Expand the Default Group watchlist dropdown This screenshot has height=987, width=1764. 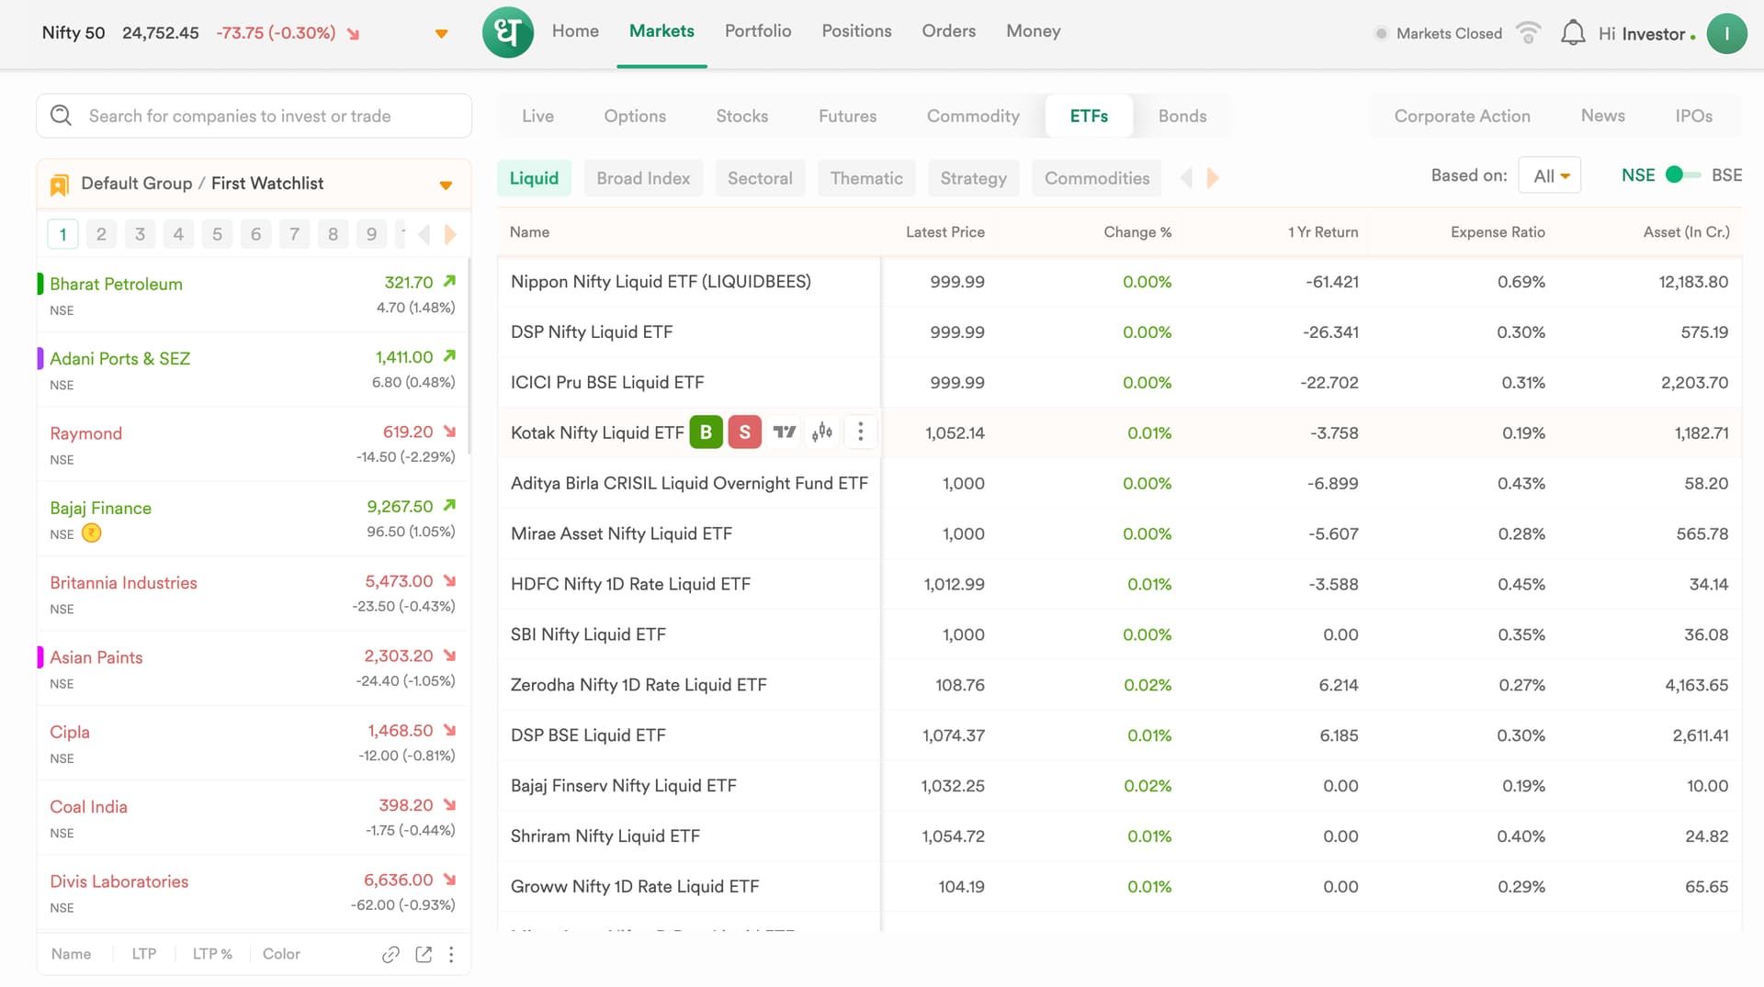(446, 185)
